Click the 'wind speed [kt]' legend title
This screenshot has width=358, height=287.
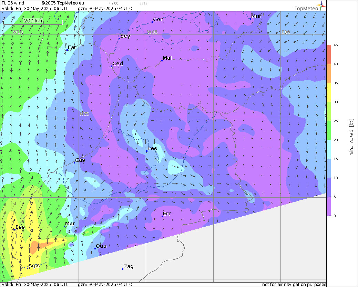click(351, 137)
